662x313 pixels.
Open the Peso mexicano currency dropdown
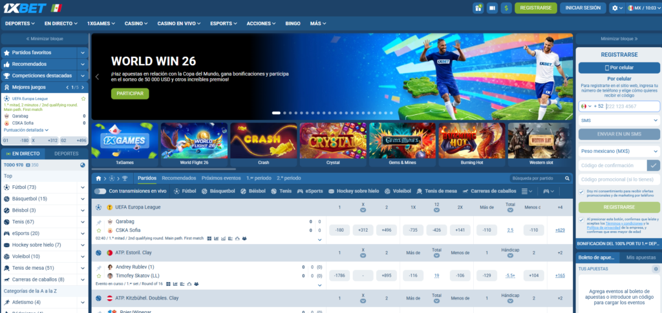coord(619,151)
